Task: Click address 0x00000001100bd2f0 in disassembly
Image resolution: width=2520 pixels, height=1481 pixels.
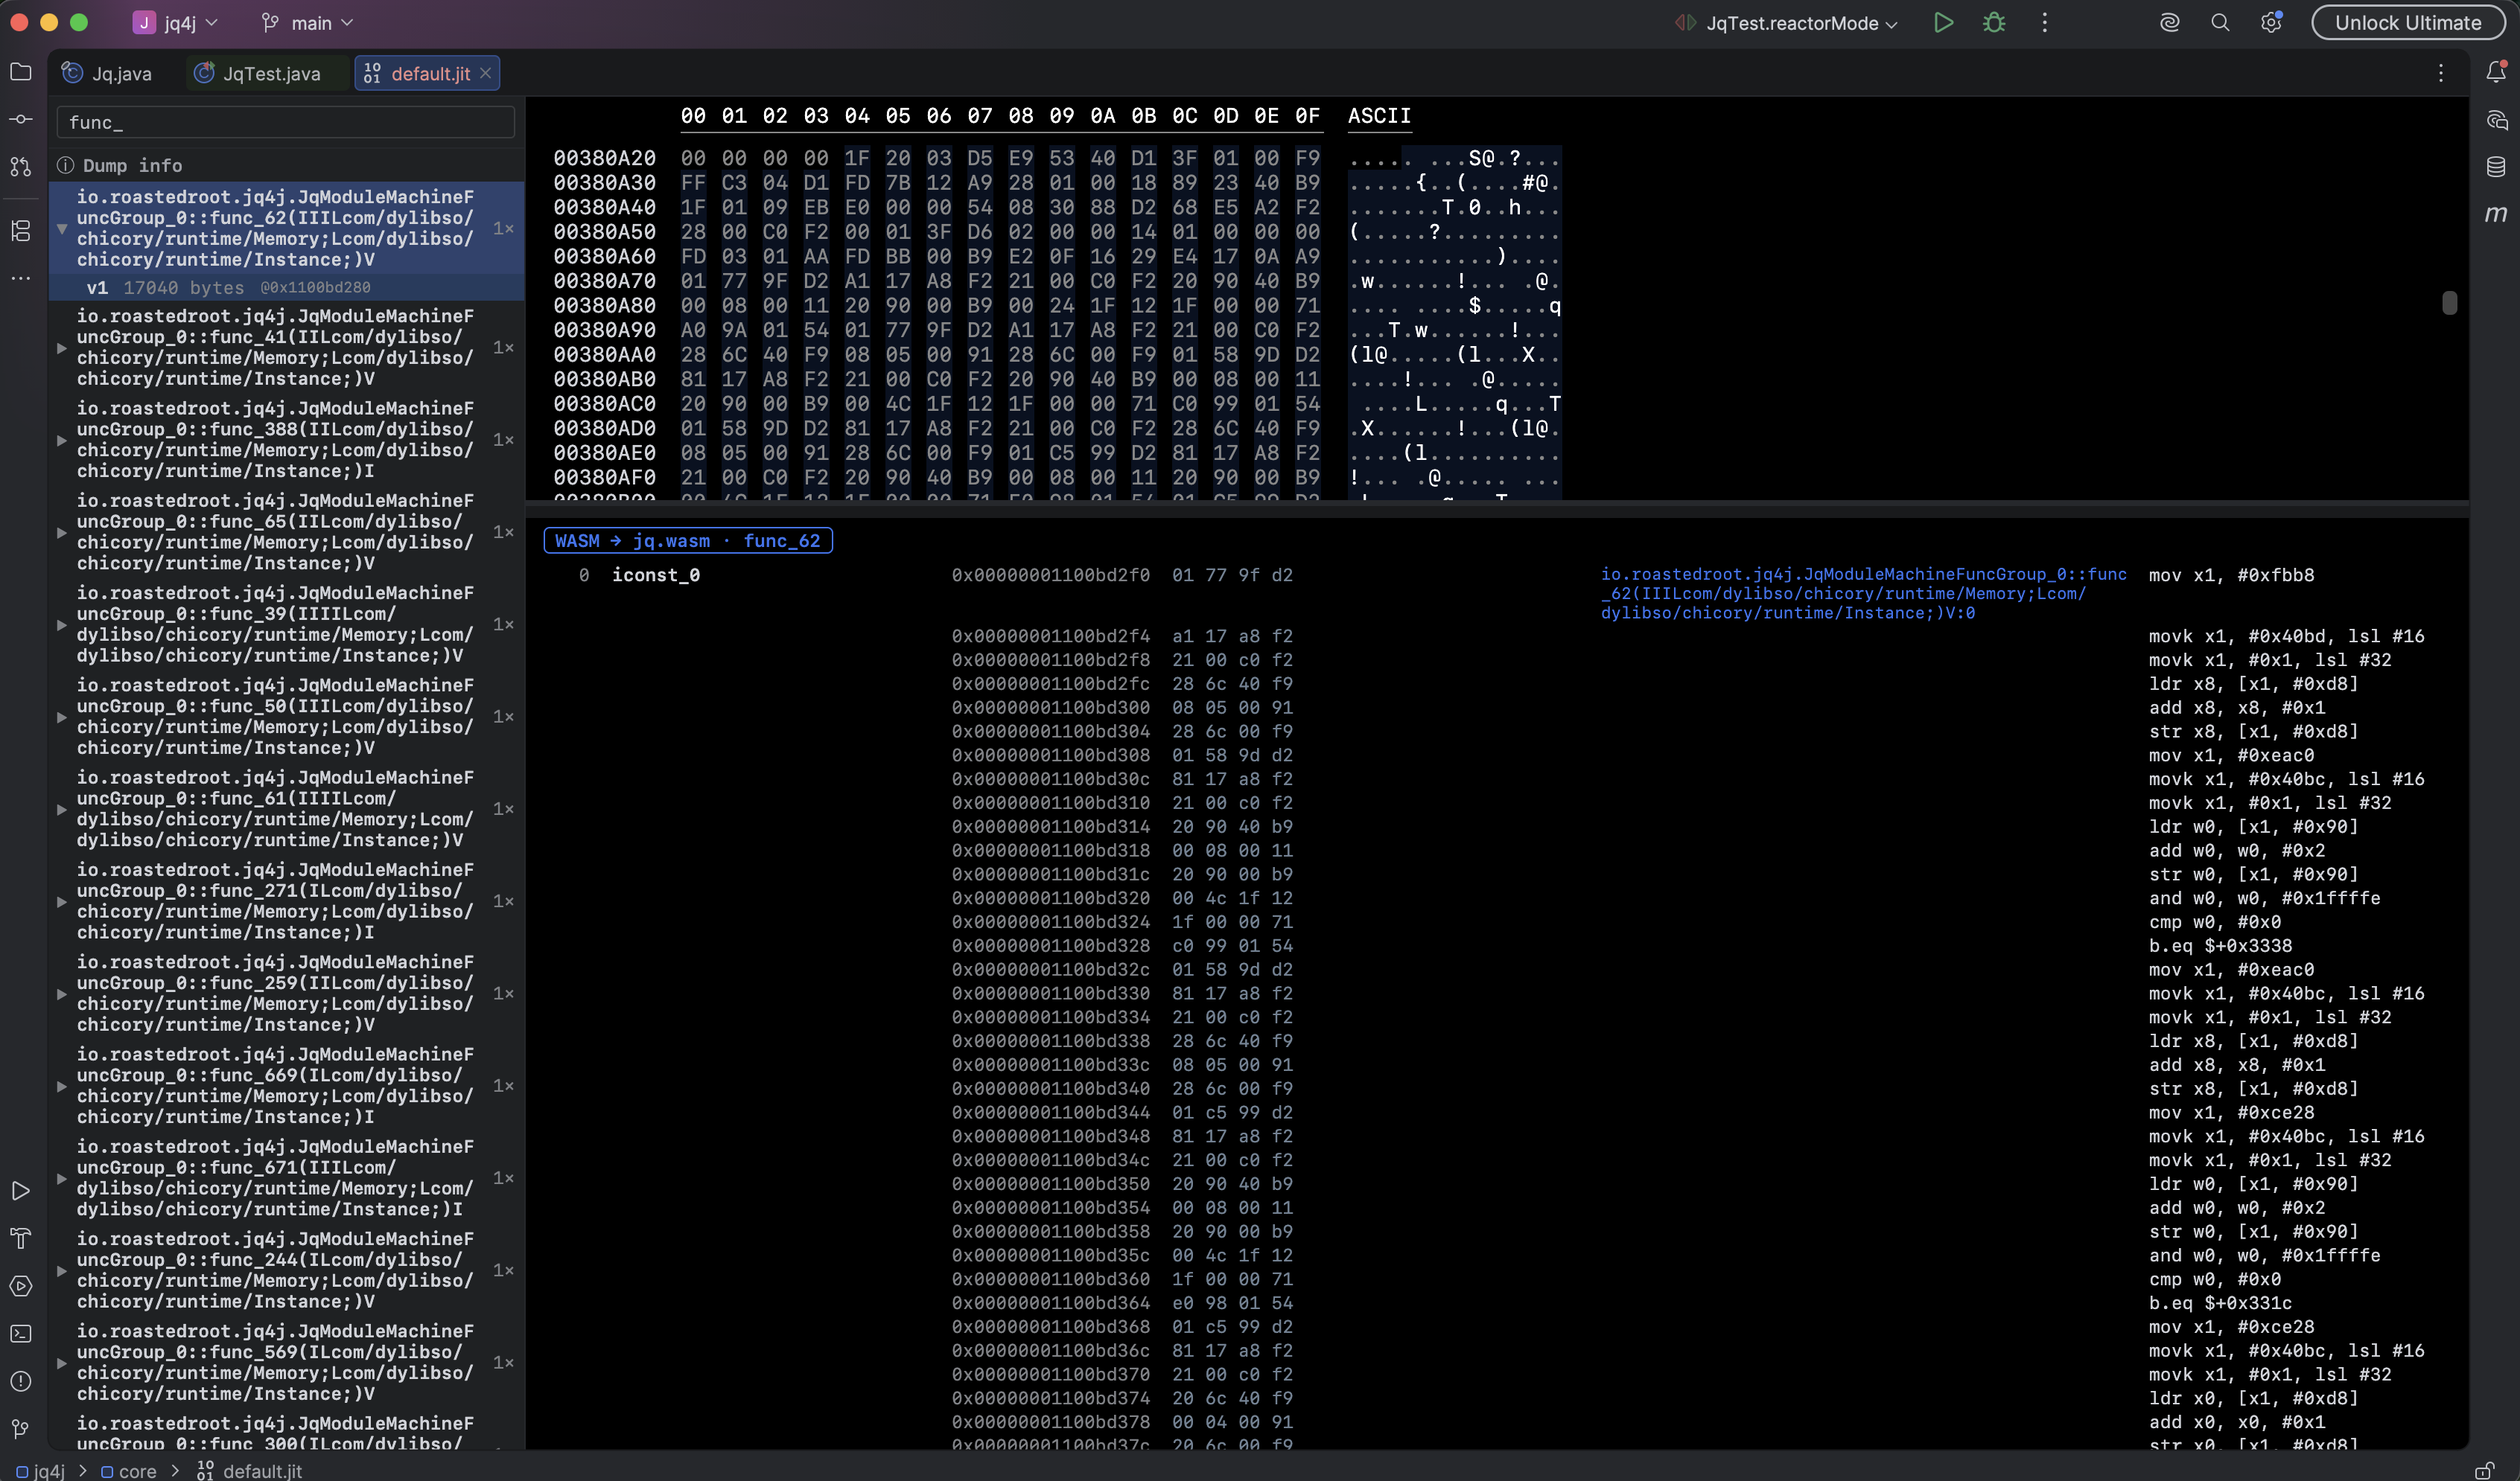Action: (1050, 575)
